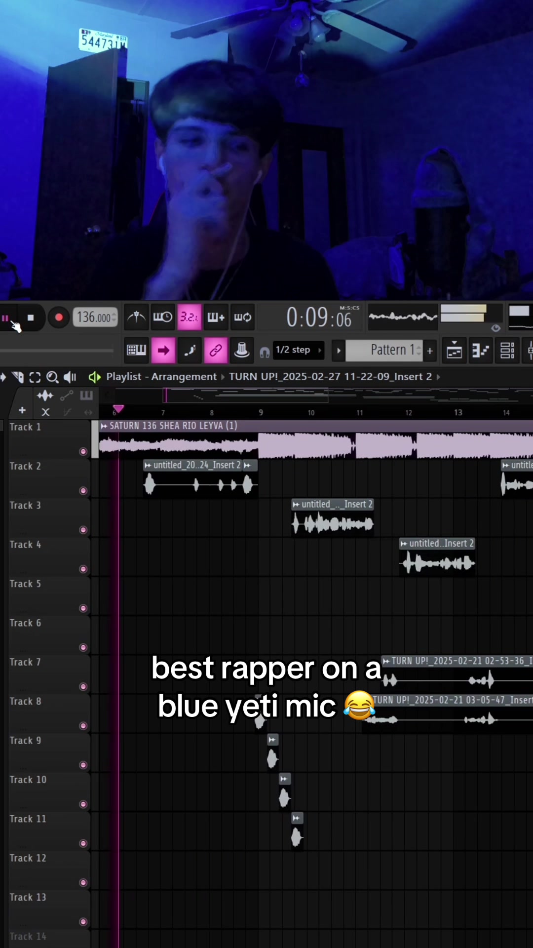The width and height of the screenshot is (533, 948).
Task: Click the pause button in transport
Action: [x=5, y=318]
